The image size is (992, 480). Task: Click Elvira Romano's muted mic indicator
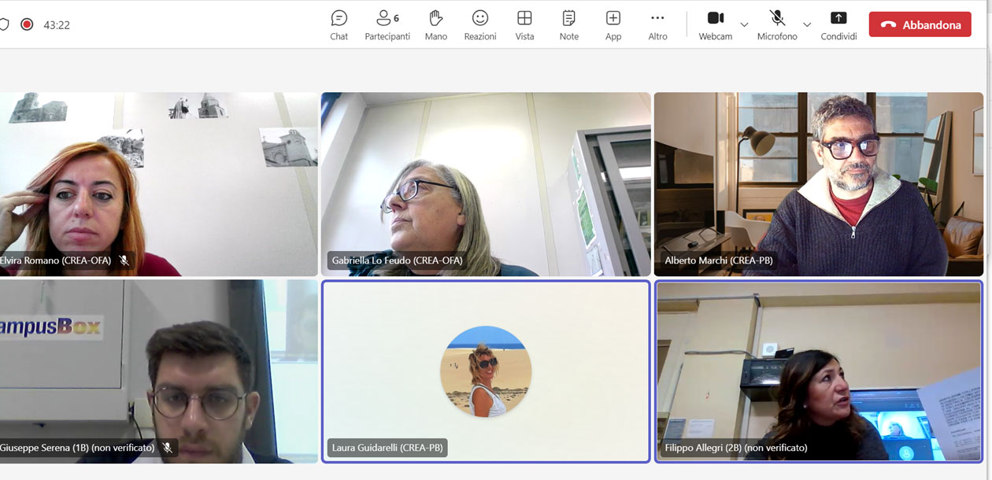(124, 260)
